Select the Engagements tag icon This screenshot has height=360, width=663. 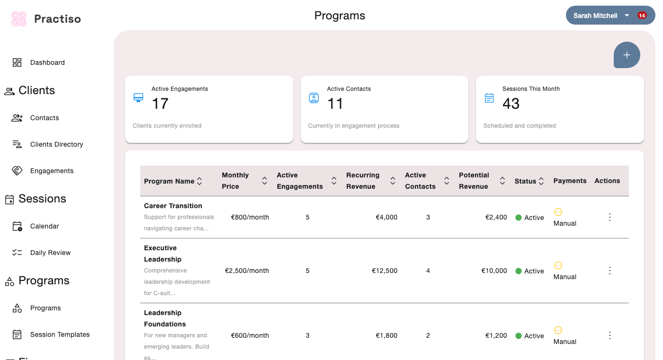tap(18, 170)
